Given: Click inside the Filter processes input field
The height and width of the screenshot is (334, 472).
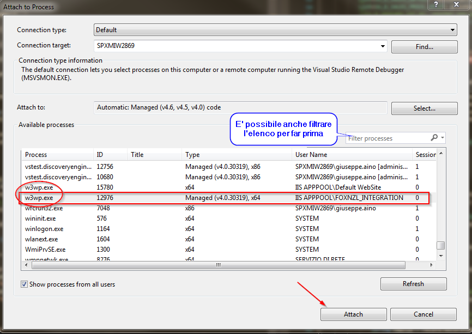Looking at the screenshot, I should pos(387,138).
